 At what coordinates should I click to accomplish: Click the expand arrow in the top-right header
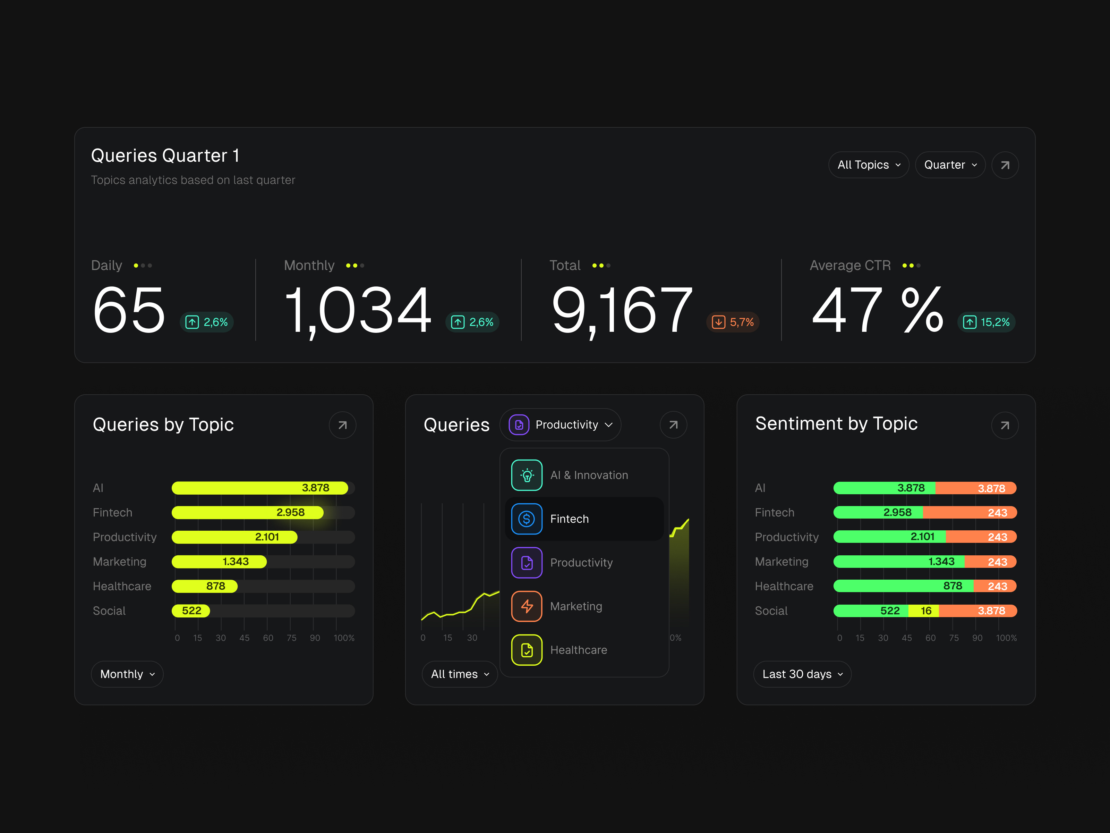(1005, 165)
